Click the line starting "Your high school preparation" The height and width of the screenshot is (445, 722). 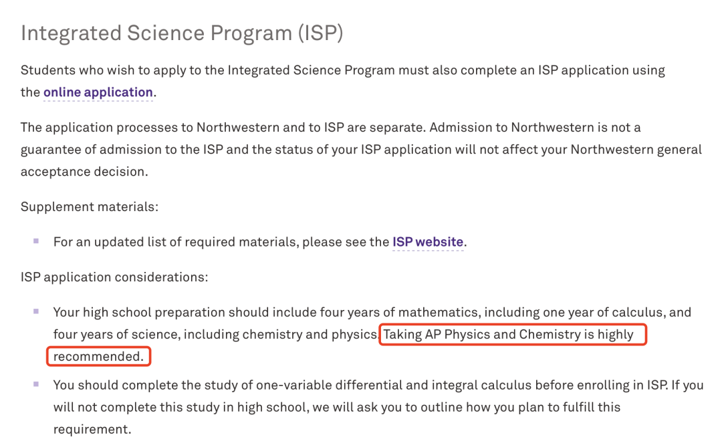click(372, 312)
